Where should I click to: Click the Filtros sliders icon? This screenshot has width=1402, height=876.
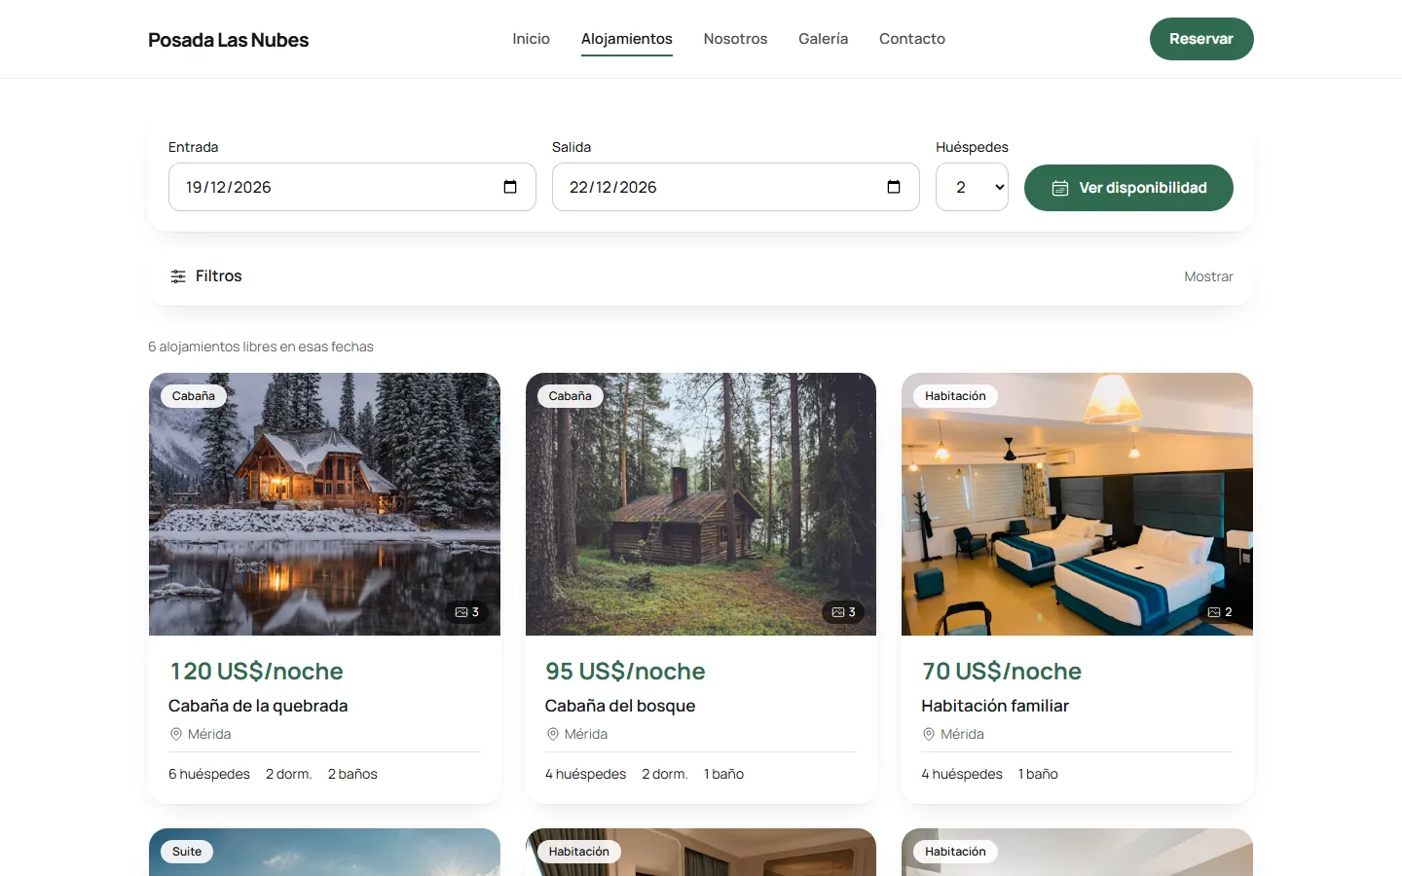(178, 276)
